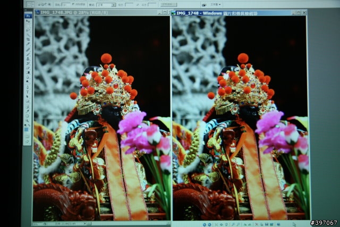Set viewer to best fit
This screenshot has height=227, width=340.
(216, 224)
